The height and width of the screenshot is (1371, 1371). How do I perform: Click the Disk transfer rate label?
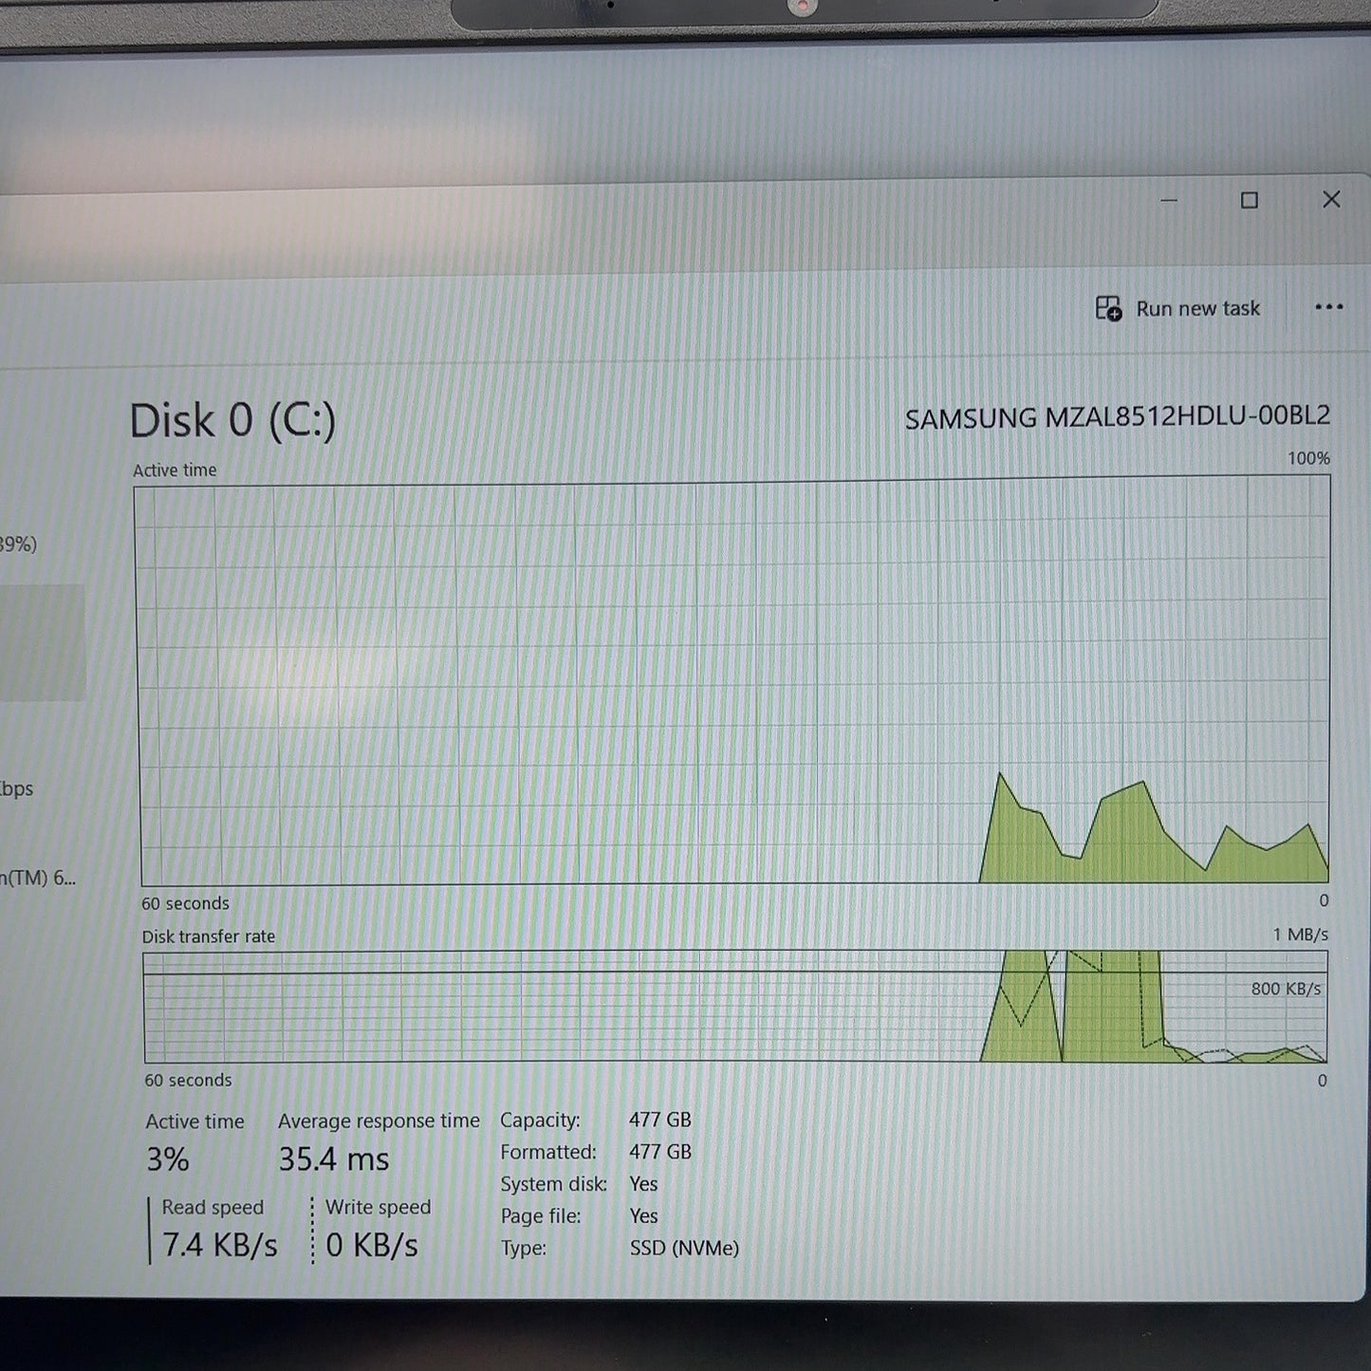(x=209, y=936)
